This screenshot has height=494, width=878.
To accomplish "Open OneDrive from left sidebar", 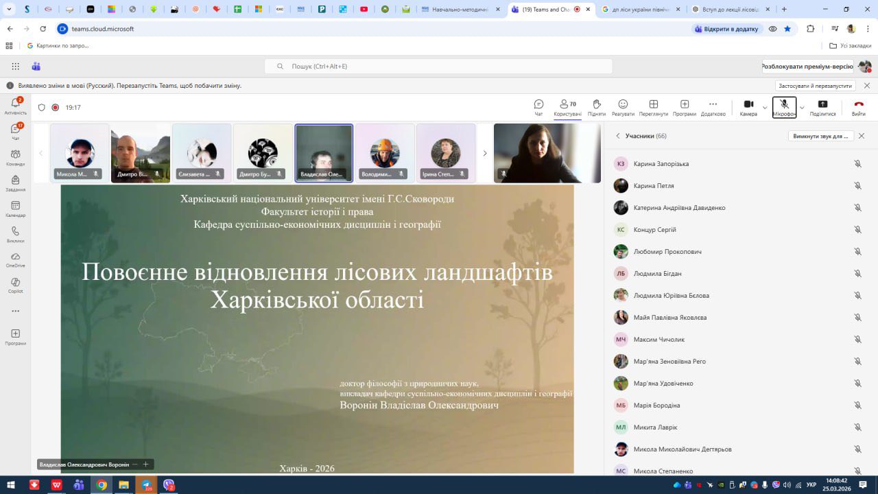I will coord(15,259).
